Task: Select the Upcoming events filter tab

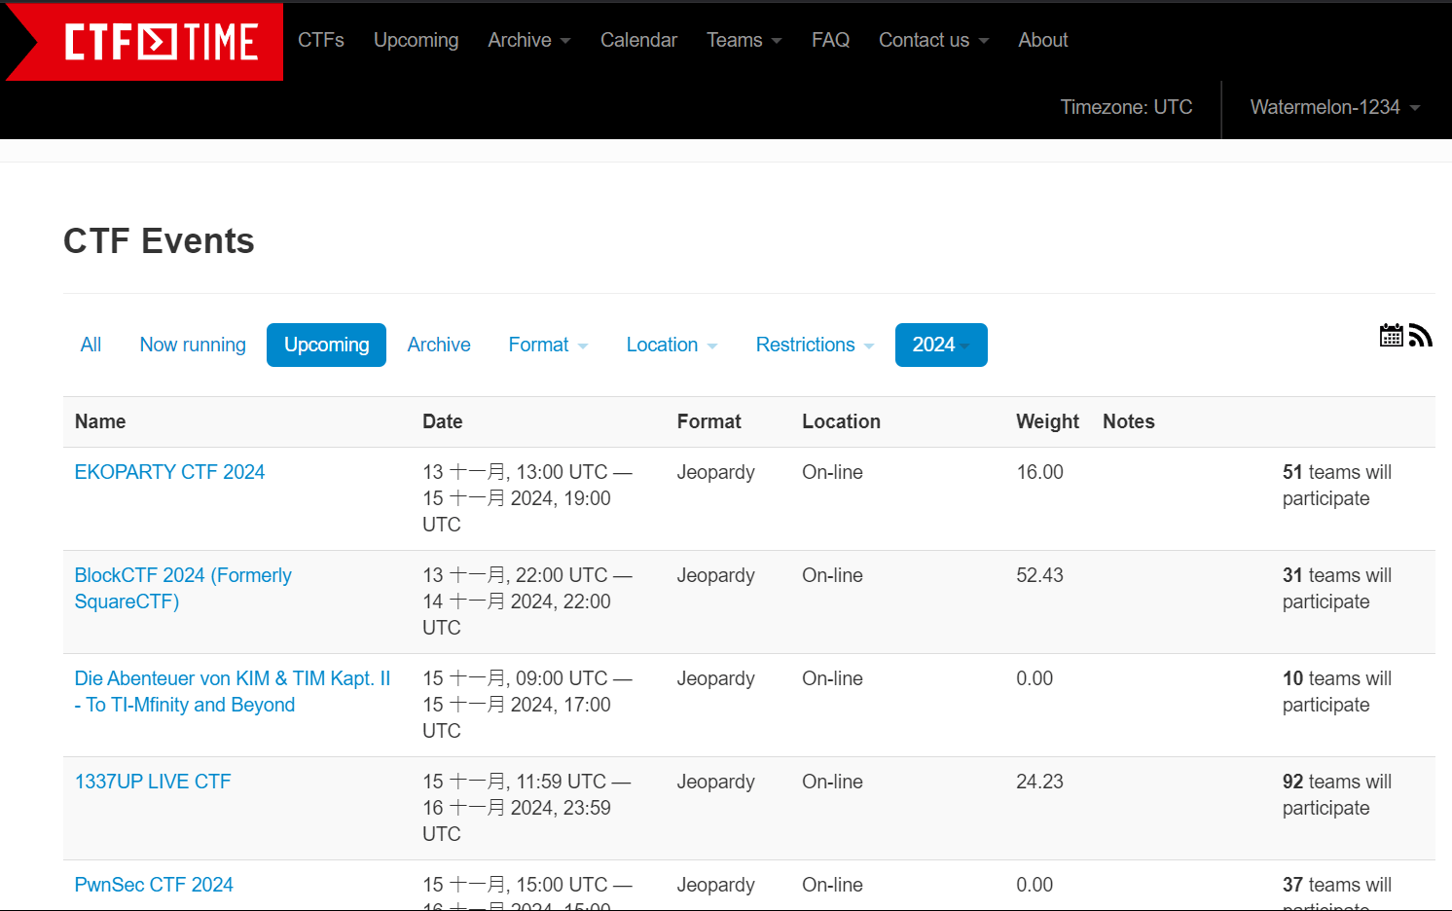Action: 327,345
